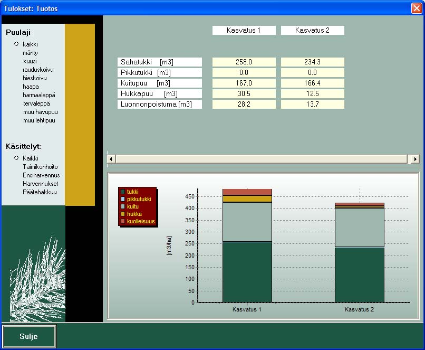Click the gray kuitu segment of Kasvatus 2 bar
Image resolution: width=425 pixels, height=350 pixels.
click(x=360, y=228)
